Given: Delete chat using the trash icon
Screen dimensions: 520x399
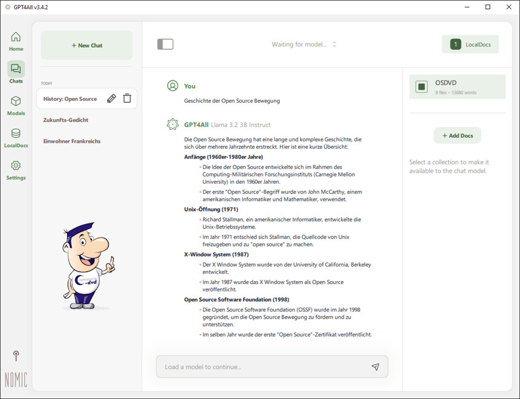Looking at the screenshot, I should tap(127, 99).
